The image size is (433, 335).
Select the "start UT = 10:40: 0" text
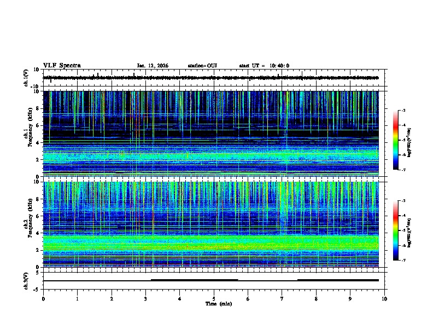[264, 66]
